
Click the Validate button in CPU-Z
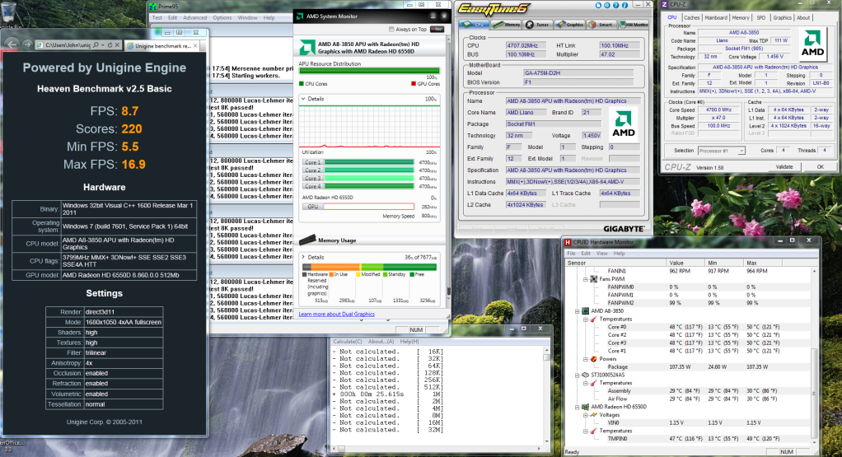click(x=784, y=166)
